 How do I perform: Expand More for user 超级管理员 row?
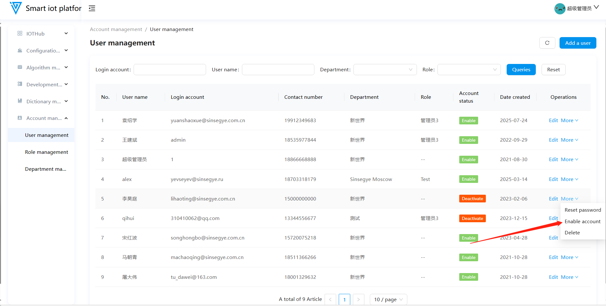[x=569, y=160]
